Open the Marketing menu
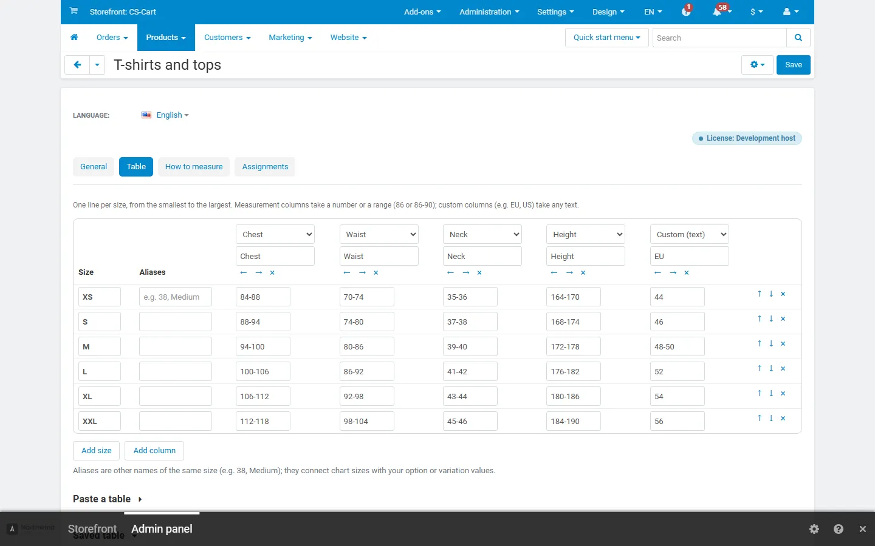This screenshot has width=875, height=546. point(290,38)
